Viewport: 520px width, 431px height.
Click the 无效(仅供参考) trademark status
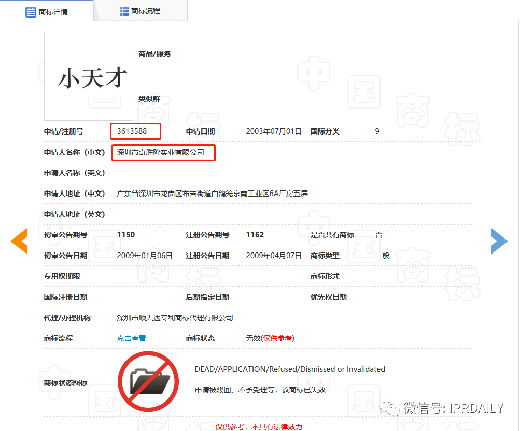pyautogui.click(x=270, y=338)
